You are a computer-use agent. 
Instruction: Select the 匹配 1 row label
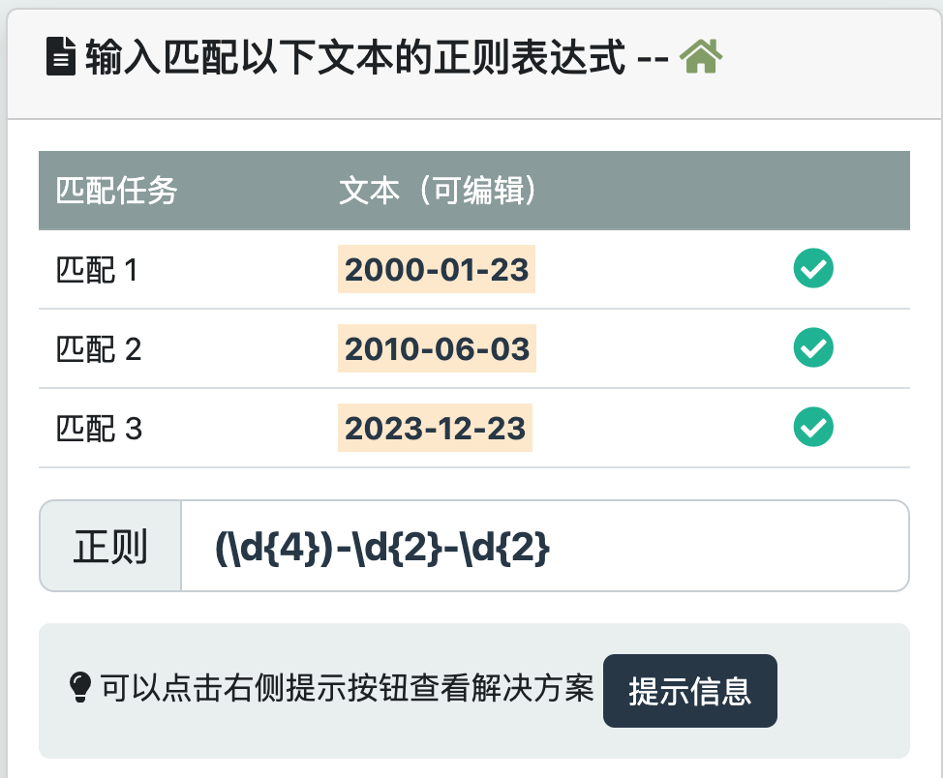(x=97, y=270)
